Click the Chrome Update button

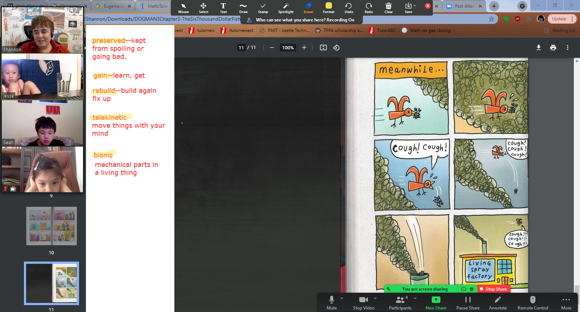[x=562, y=19]
